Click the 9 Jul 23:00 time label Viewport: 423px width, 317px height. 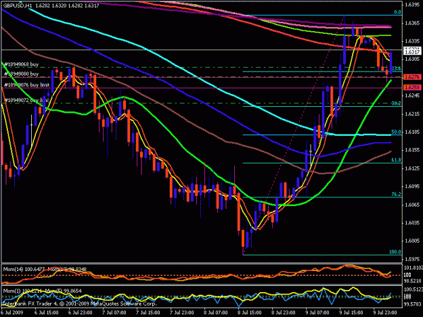[385, 313]
